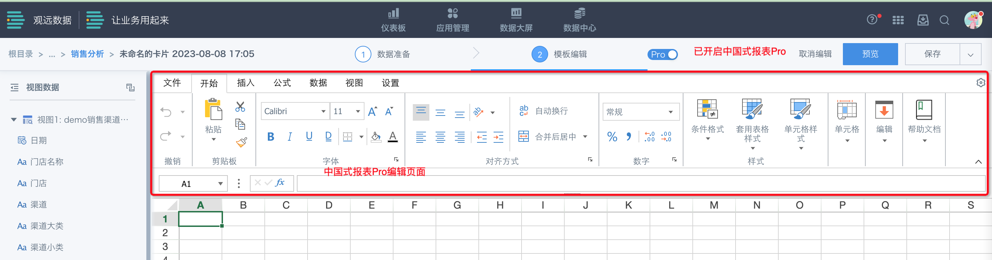Viewport: 992px width, 260px height.
Task: Click the increase font size icon
Action: pos(372,111)
